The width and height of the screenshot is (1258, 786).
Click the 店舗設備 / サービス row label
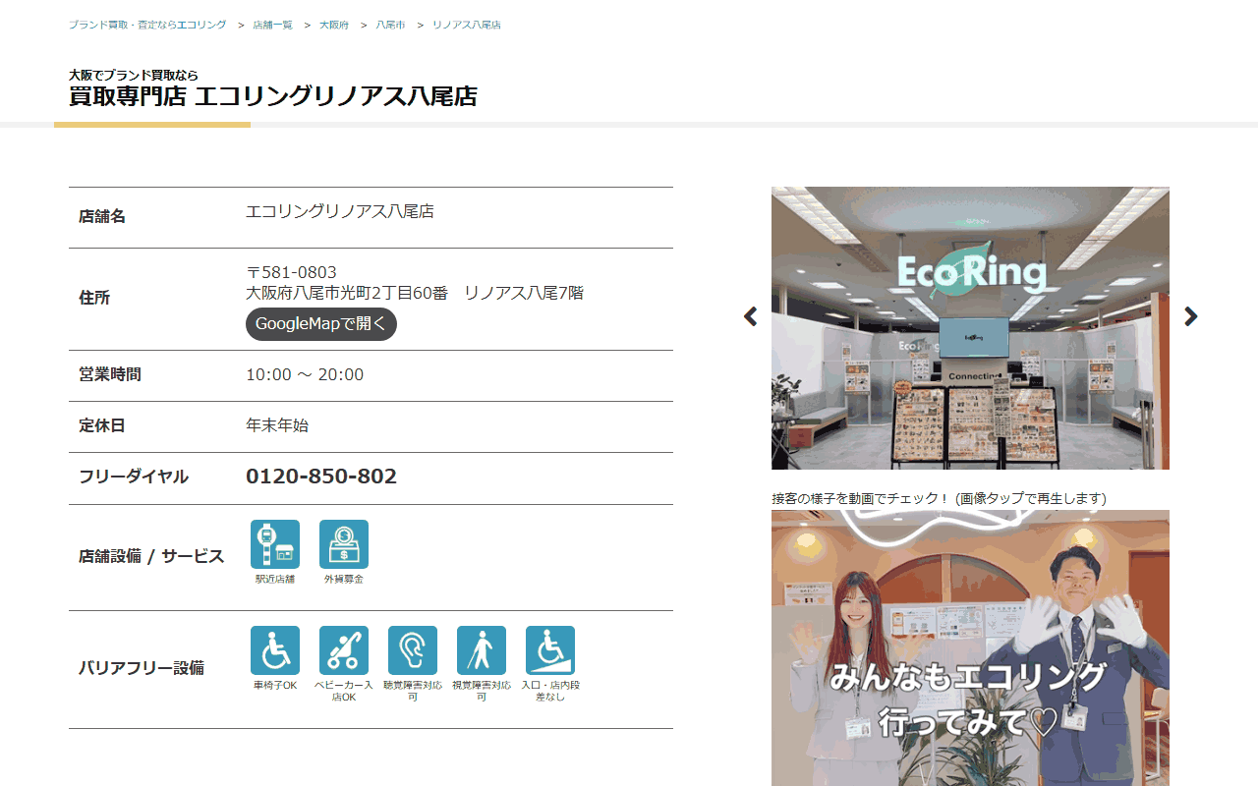click(x=151, y=556)
